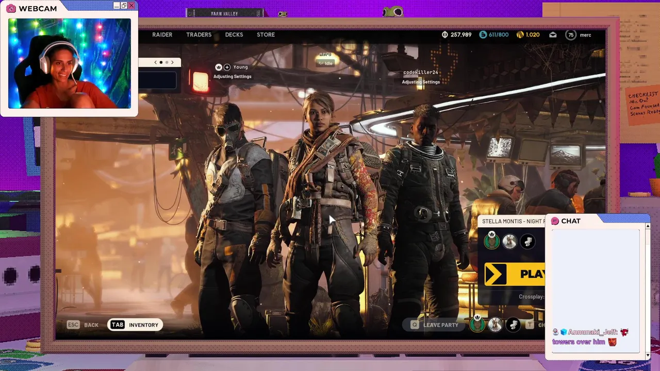Click the Adjusting Settings status under Young

tap(233, 76)
